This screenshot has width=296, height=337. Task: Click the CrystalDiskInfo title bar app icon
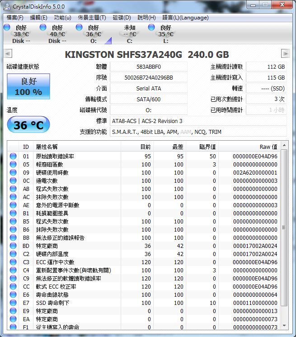point(7,6)
